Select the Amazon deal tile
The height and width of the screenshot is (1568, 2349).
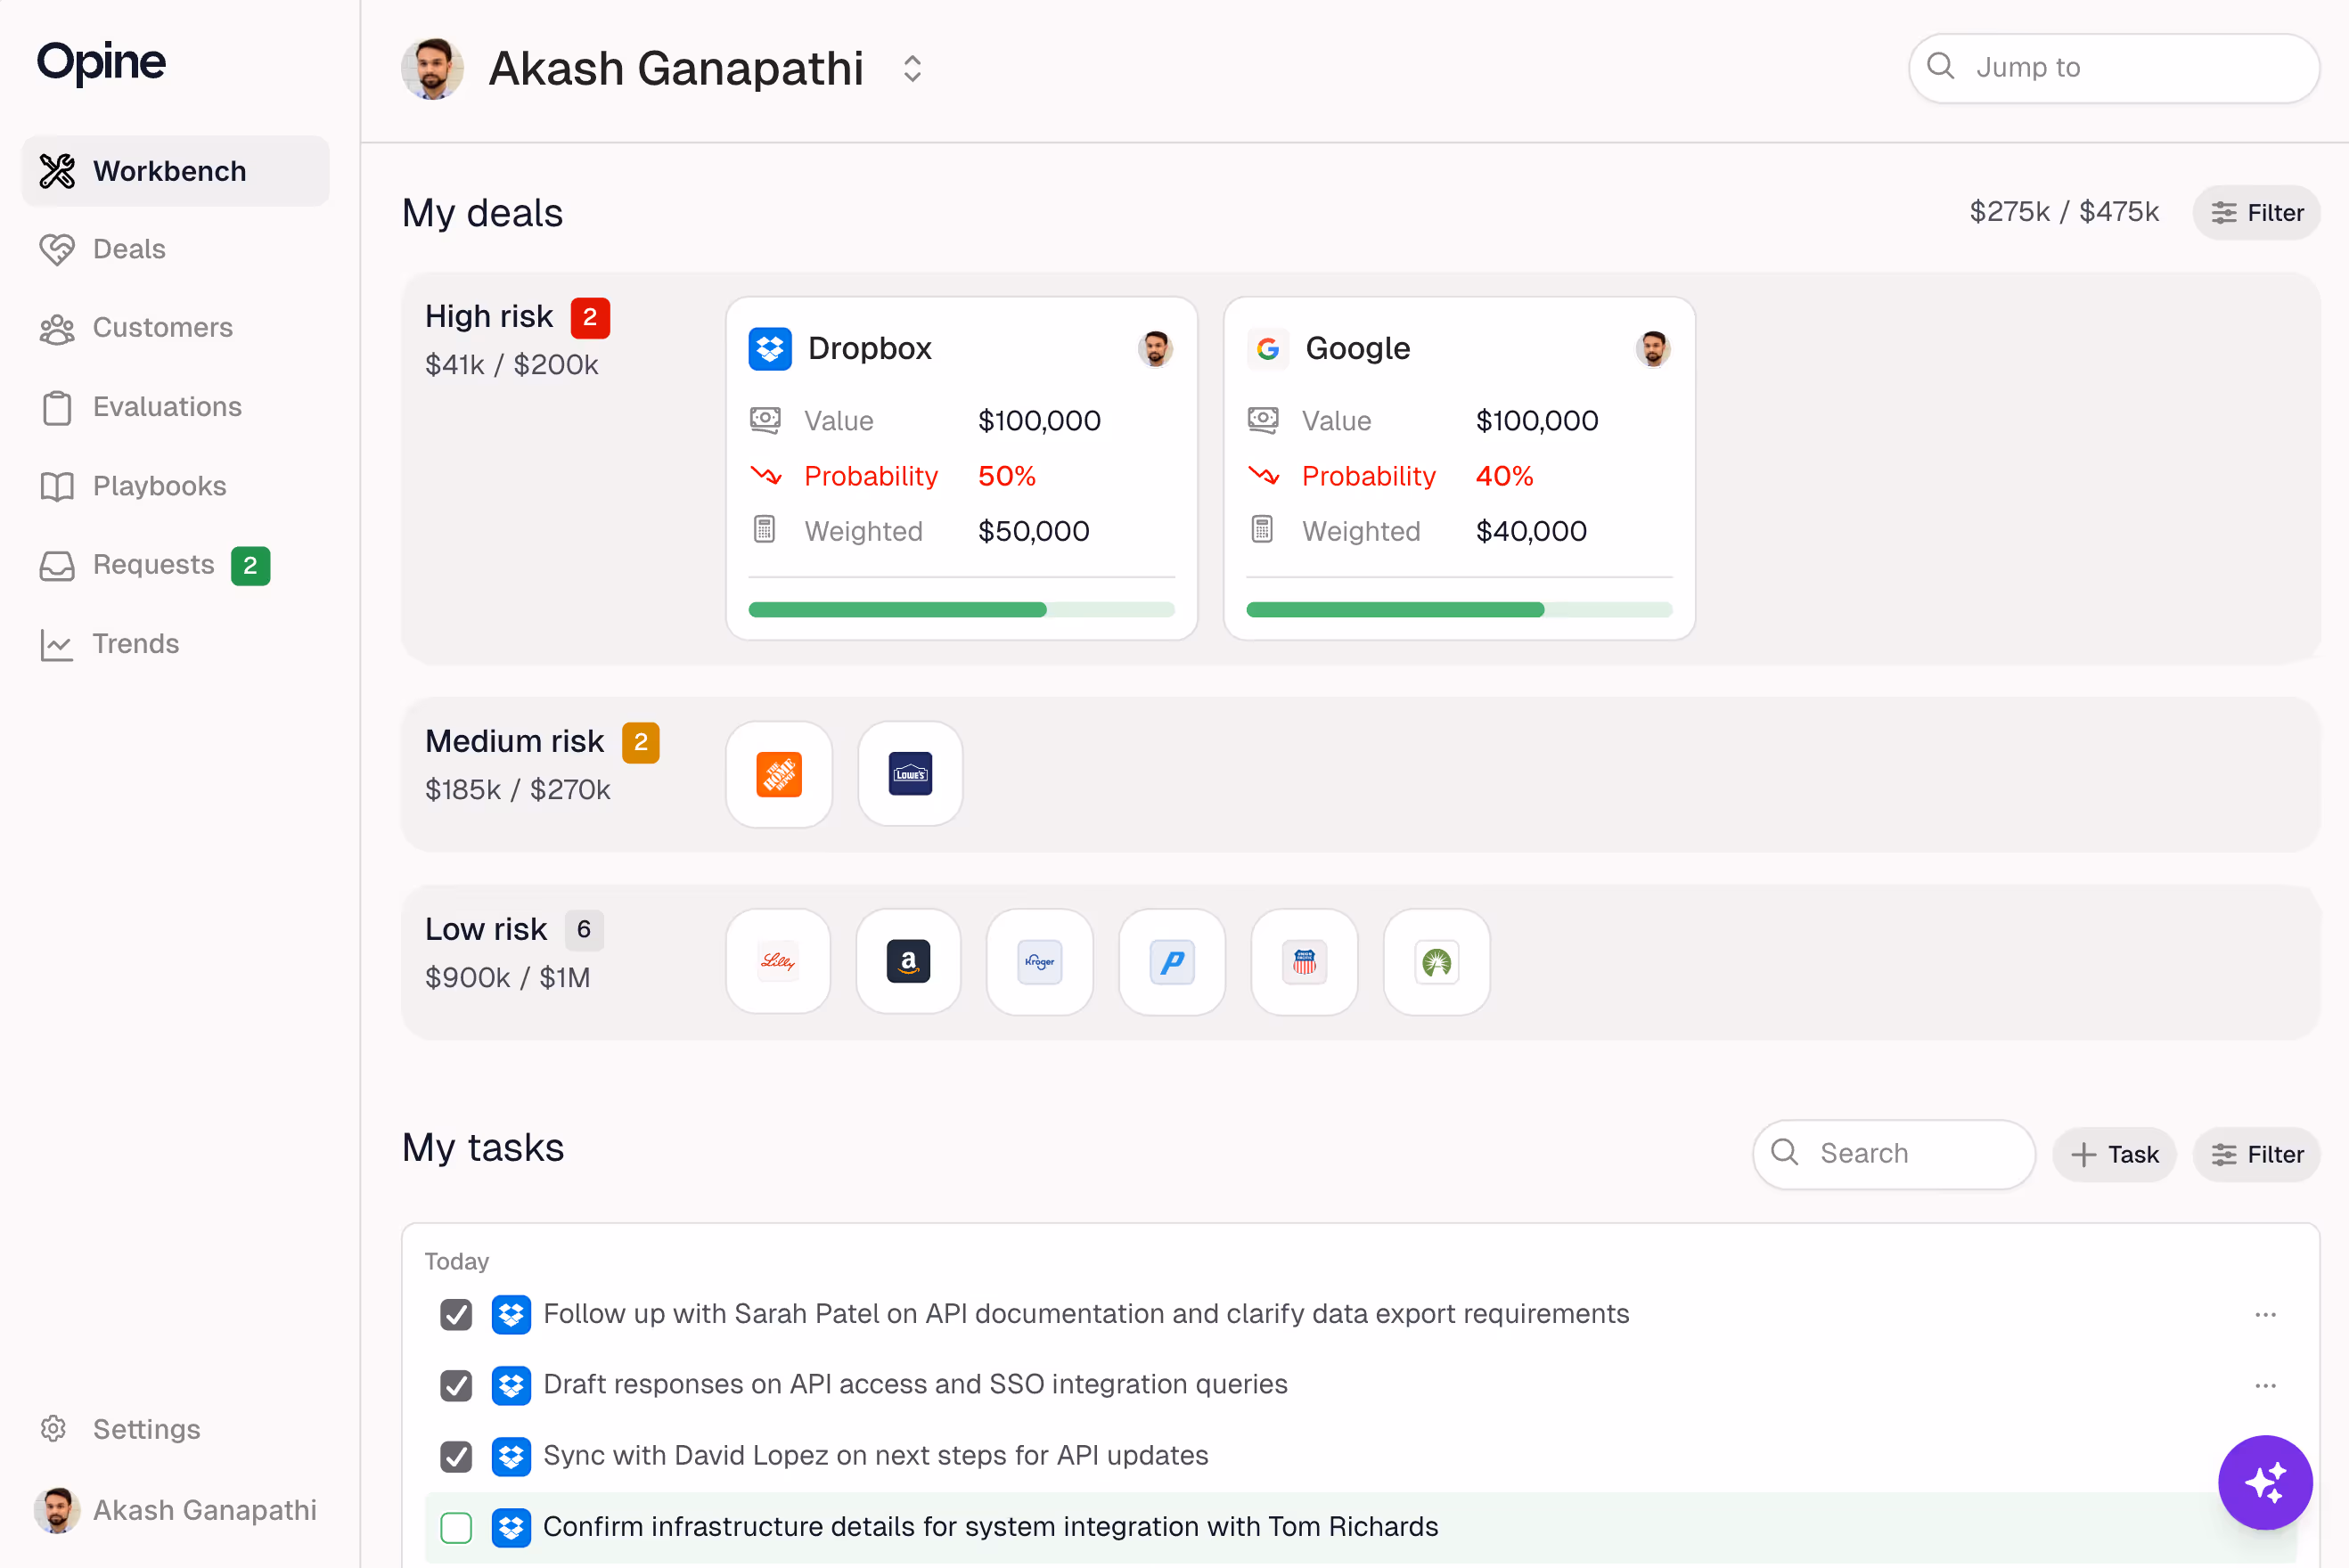click(x=907, y=961)
